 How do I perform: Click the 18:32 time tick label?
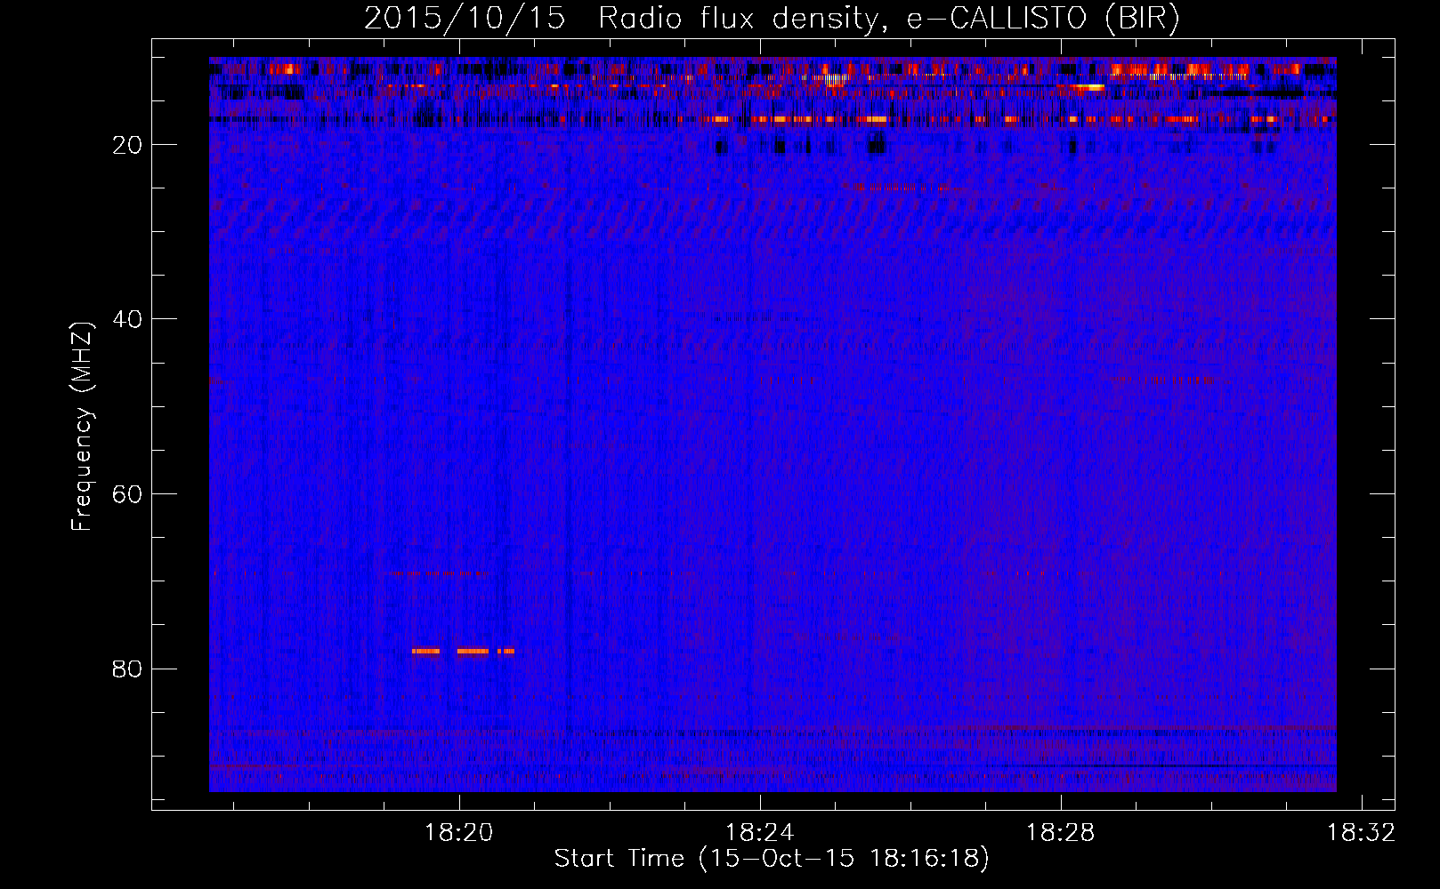tap(1361, 833)
